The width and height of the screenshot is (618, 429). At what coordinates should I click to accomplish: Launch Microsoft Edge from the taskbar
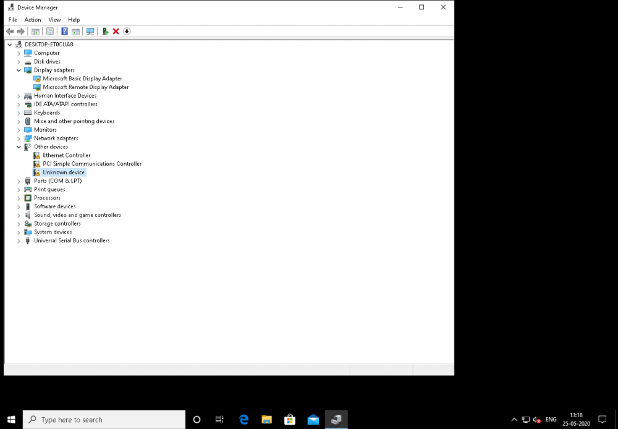[x=244, y=420]
